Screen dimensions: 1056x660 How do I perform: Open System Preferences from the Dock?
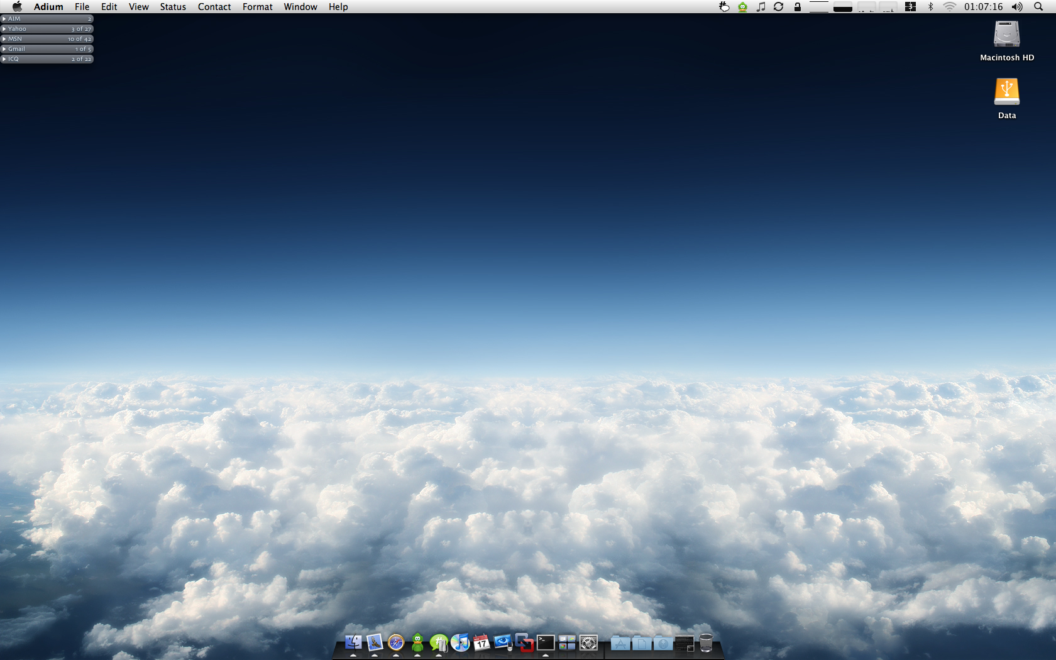pyautogui.click(x=588, y=642)
